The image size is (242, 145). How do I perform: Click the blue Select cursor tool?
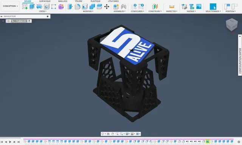(x=213, y=7)
